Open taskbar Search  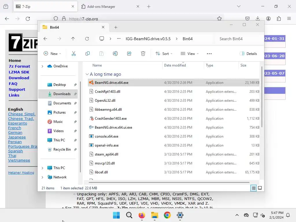pyautogui.click(x=129, y=215)
